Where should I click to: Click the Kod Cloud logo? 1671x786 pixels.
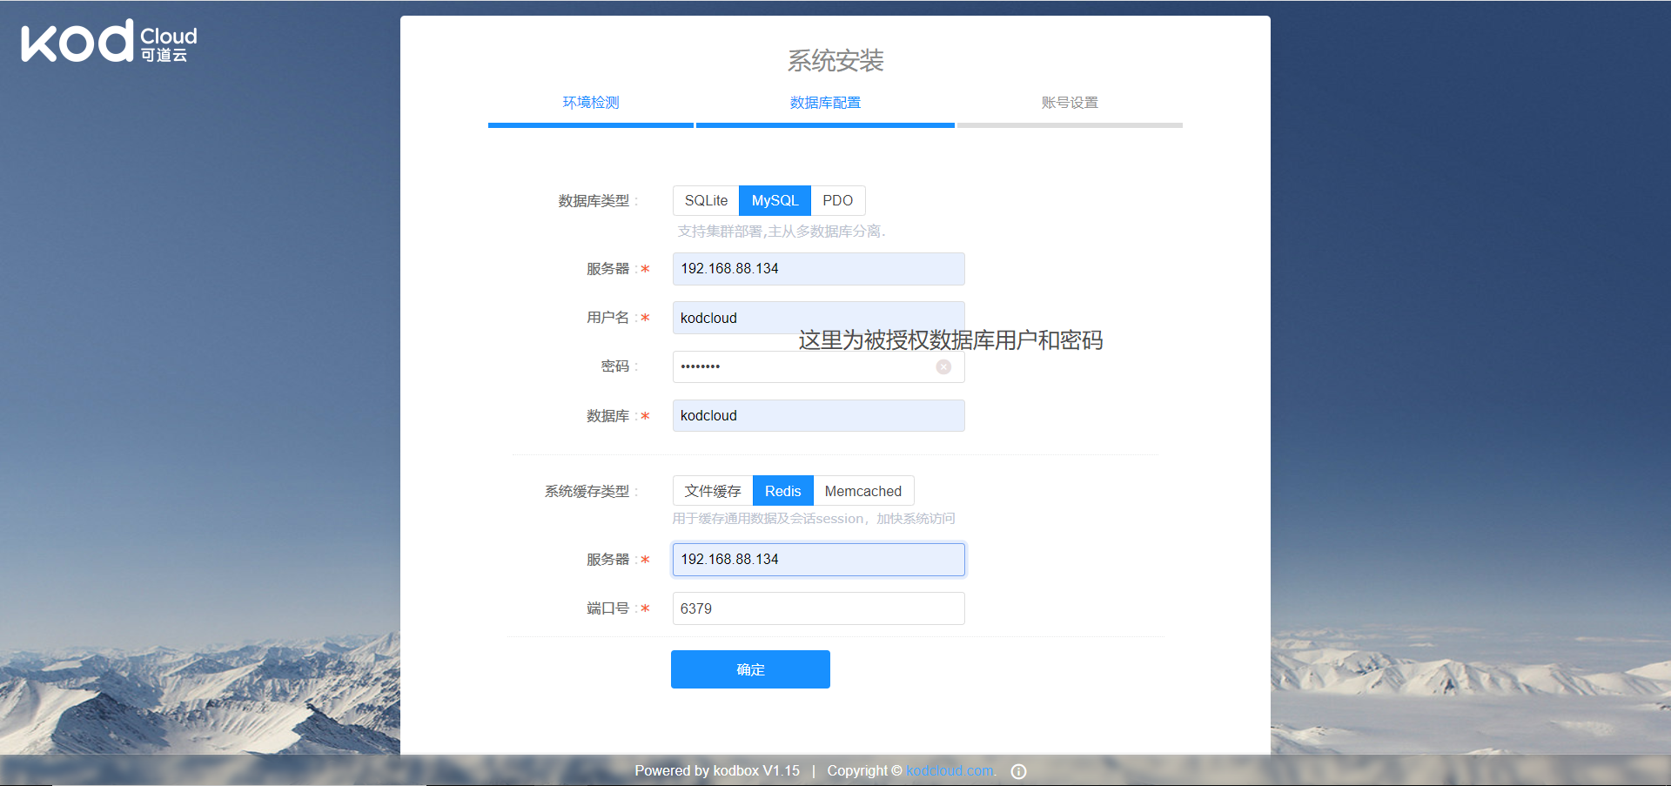point(110,41)
